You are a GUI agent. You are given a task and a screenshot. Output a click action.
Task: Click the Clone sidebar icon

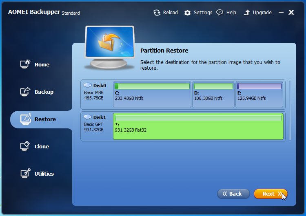click(x=25, y=146)
